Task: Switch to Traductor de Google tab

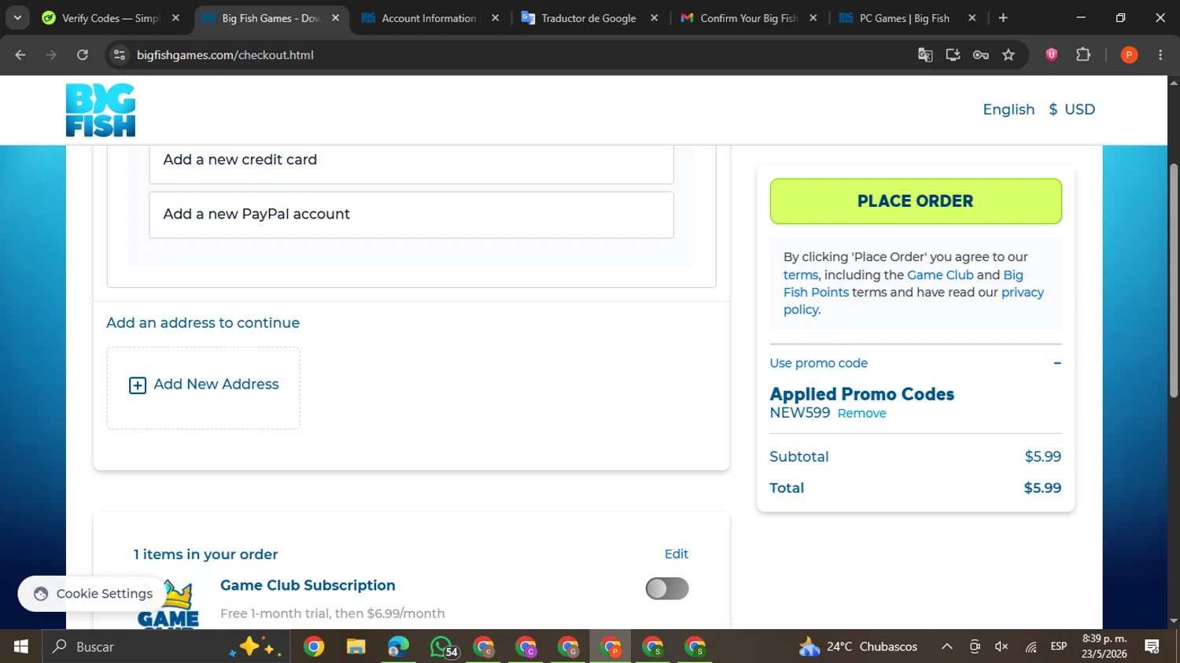Action: (x=590, y=18)
